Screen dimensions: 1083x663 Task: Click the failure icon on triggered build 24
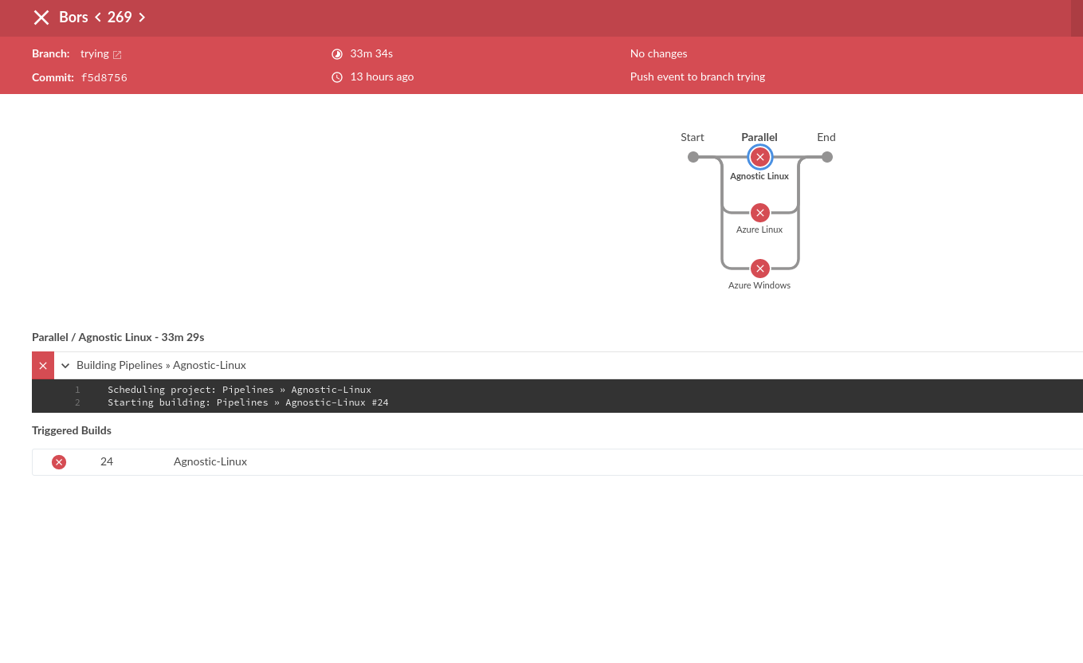coord(59,462)
